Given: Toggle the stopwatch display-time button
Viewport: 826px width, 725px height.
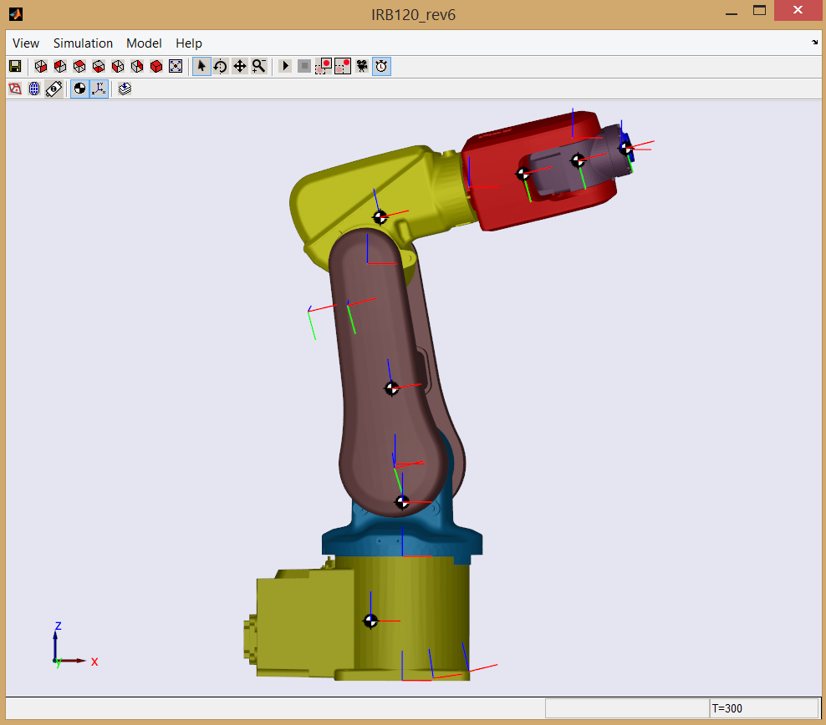Looking at the screenshot, I should click(381, 66).
